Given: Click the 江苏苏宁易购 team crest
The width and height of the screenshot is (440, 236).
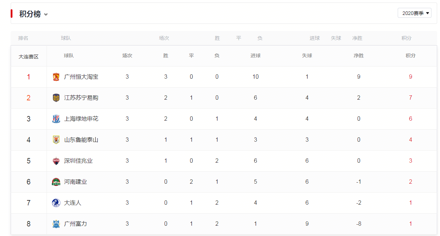Looking at the screenshot, I should (x=56, y=98).
